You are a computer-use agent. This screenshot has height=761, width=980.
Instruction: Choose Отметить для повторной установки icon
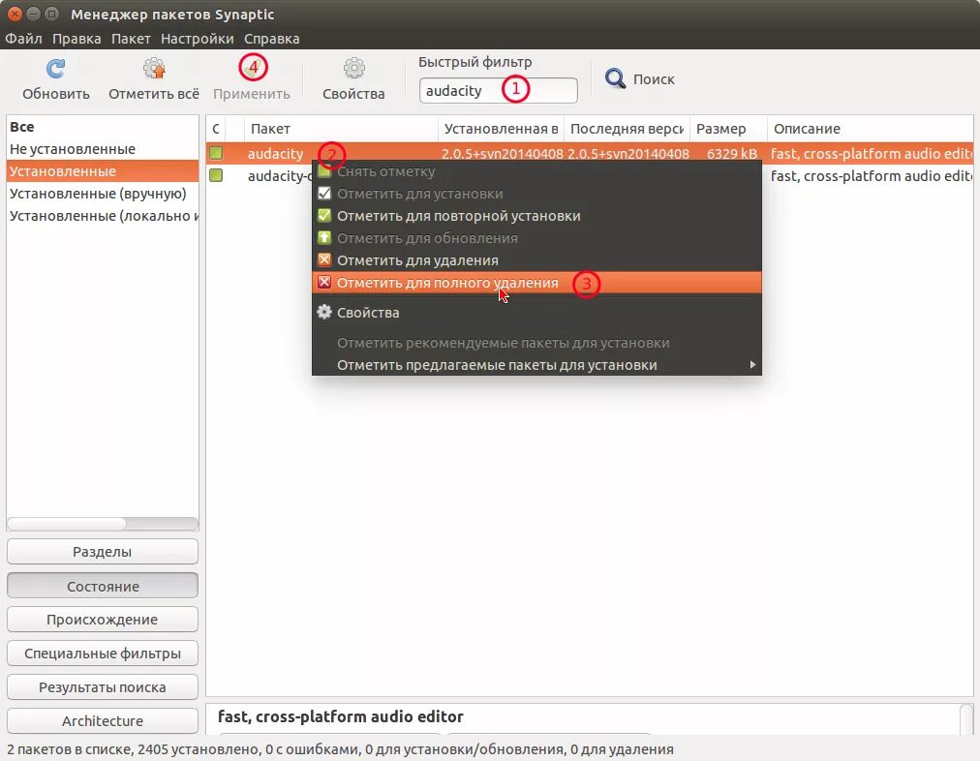pyautogui.click(x=324, y=216)
